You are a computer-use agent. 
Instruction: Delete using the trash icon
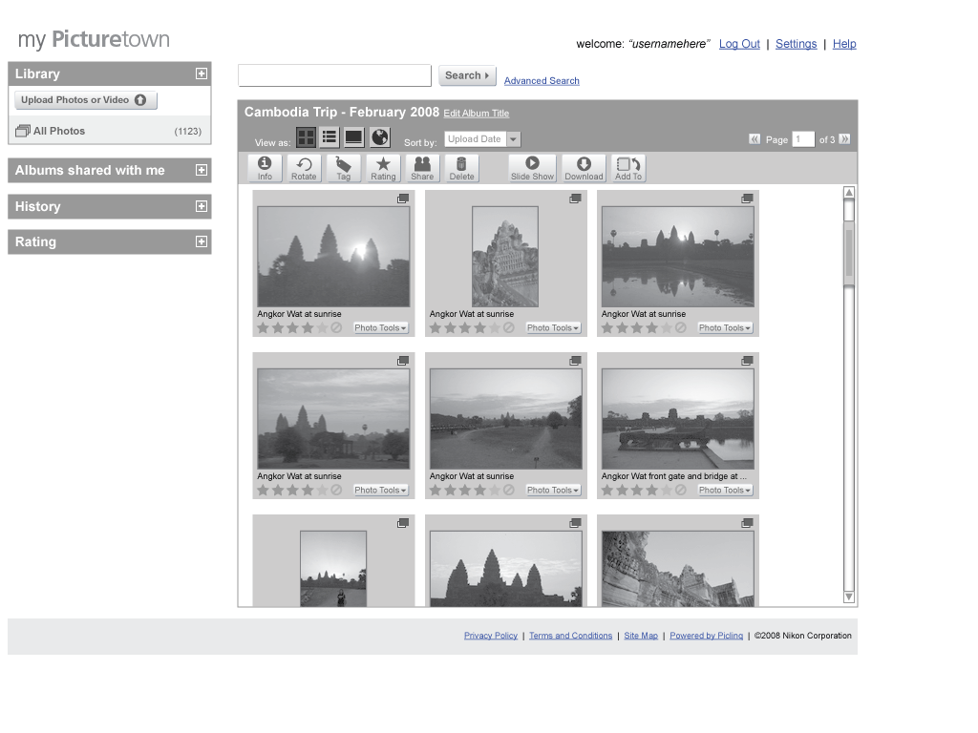461,168
